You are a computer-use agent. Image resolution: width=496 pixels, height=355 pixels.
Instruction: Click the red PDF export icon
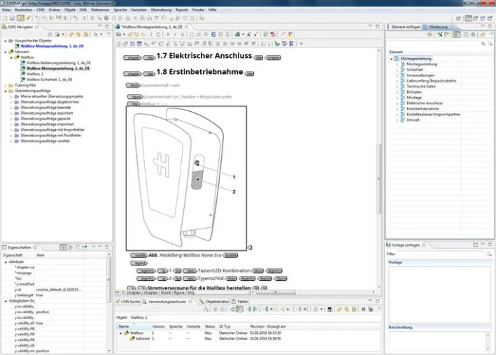click(x=273, y=34)
